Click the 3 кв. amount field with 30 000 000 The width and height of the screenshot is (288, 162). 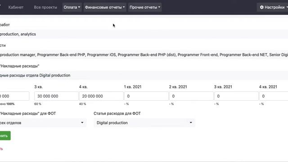click(56, 96)
